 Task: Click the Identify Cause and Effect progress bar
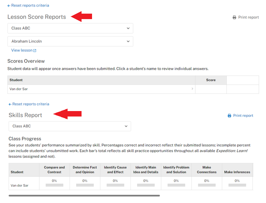(x=115, y=185)
